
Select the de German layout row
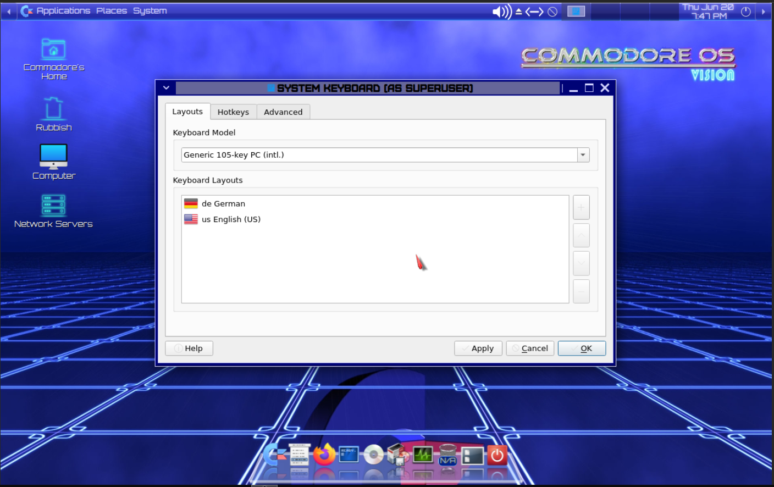pyautogui.click(x=375, y=203)
